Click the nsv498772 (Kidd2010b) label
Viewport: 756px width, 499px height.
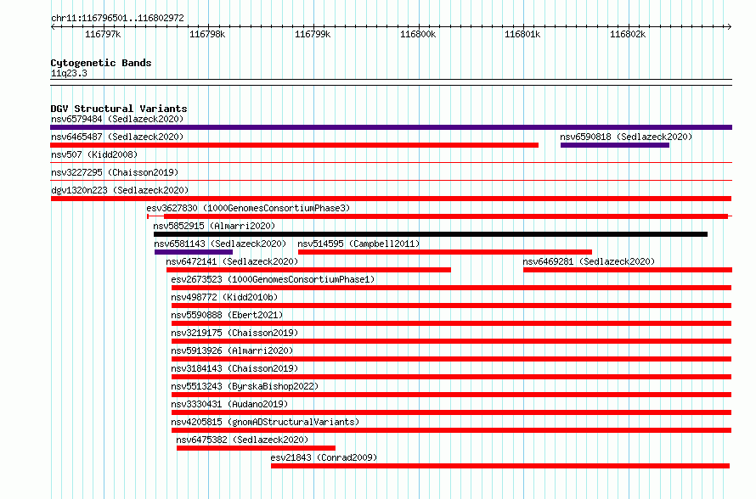click(225, 297)
